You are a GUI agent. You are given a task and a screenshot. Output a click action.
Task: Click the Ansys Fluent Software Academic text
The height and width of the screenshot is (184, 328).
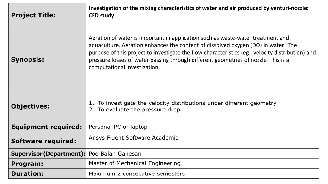[134, 138]
